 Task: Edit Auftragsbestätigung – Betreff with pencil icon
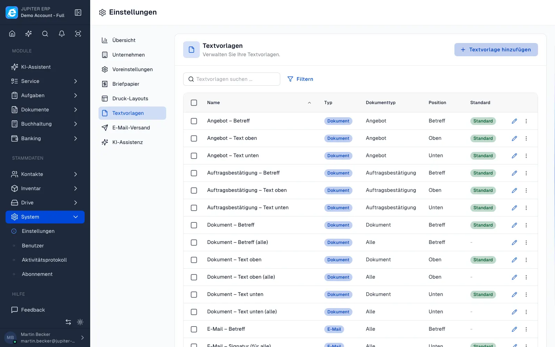[x=514, y=173]
